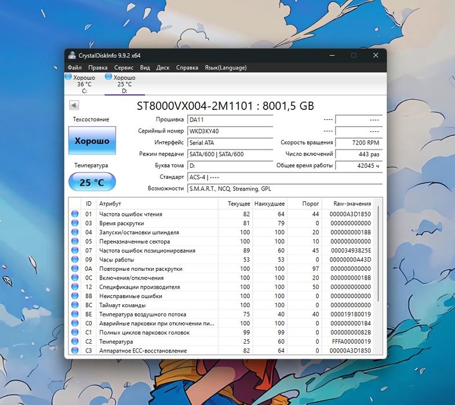This screenshot has width=455, height=405.
Task: Click the status orb for attribute 01
Action: 75,214
